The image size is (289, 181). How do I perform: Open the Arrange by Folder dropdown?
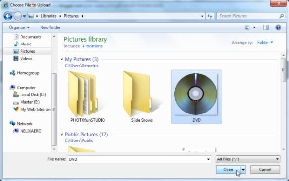[x=265, y=43]
